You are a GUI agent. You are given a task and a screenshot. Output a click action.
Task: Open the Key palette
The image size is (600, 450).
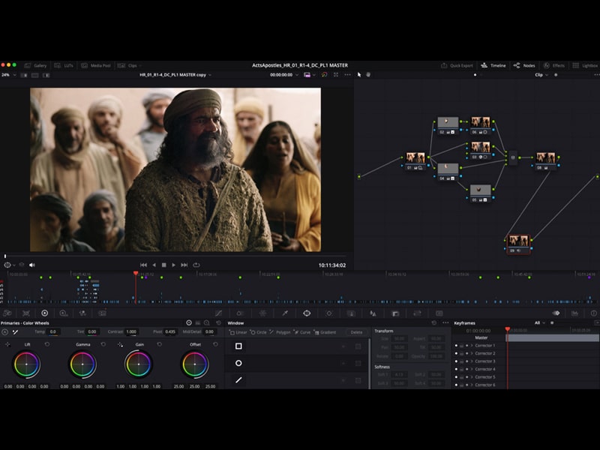pos(395,313)
